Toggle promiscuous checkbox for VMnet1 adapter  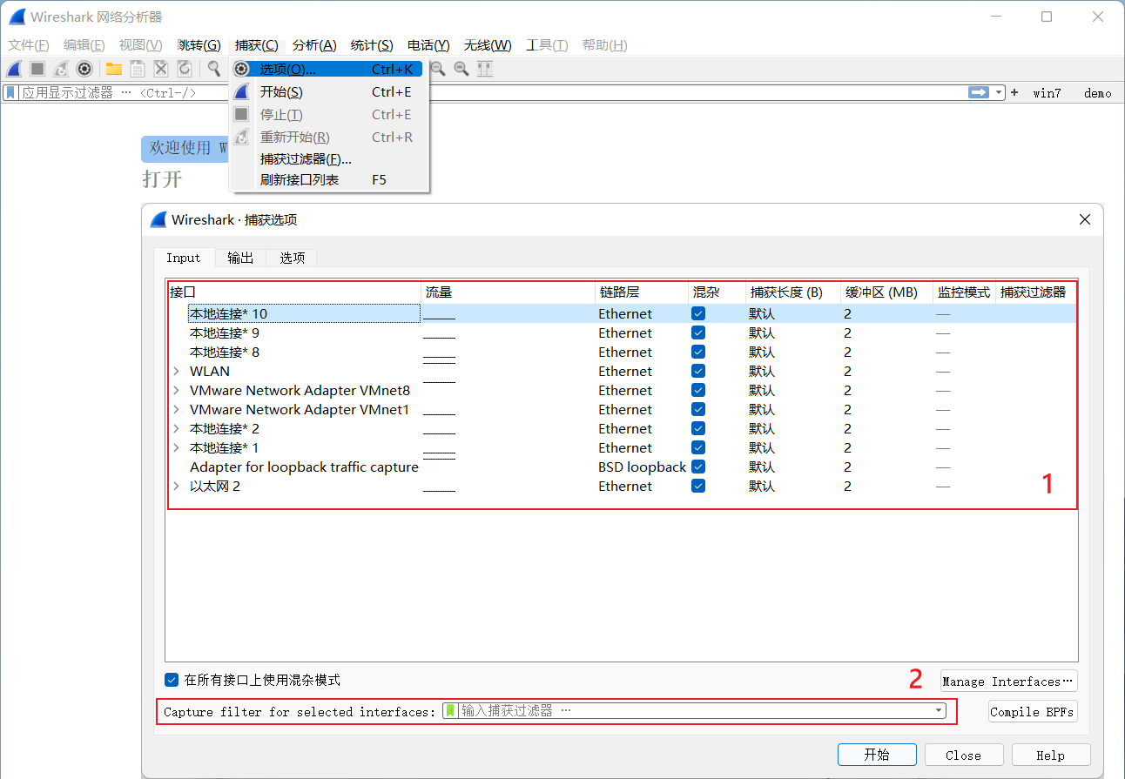[x=698, y=409]
